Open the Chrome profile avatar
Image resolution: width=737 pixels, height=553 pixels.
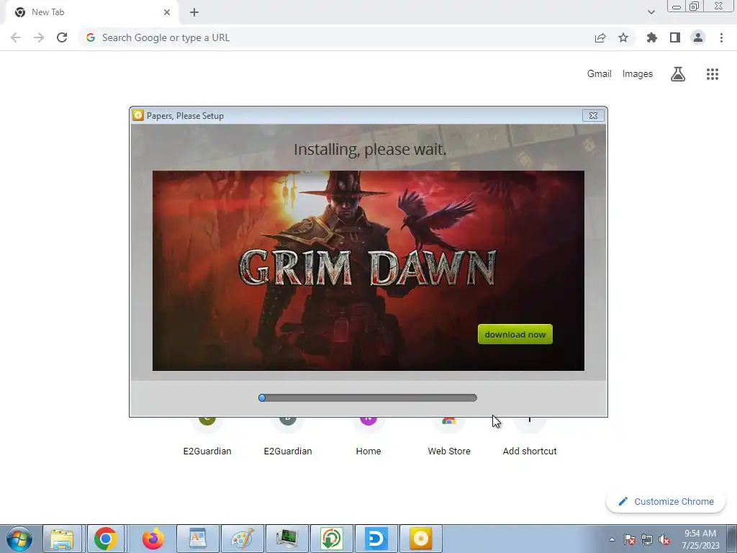(698, 37)
